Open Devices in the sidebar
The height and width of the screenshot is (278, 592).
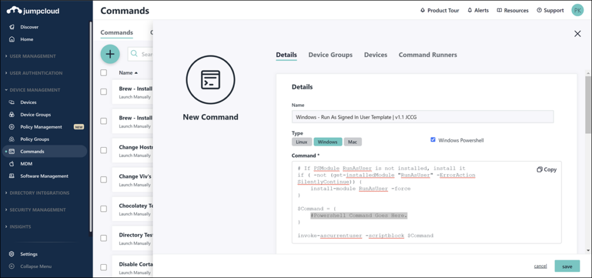pos(28,102)
